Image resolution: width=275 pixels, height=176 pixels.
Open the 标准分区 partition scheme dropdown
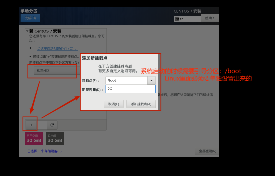coord(57,71)
